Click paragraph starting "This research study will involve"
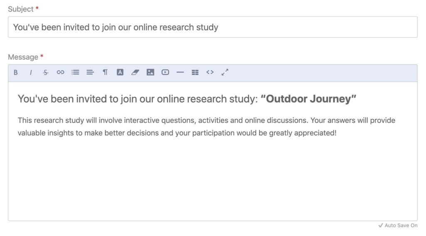 click(x=206, y=127)
